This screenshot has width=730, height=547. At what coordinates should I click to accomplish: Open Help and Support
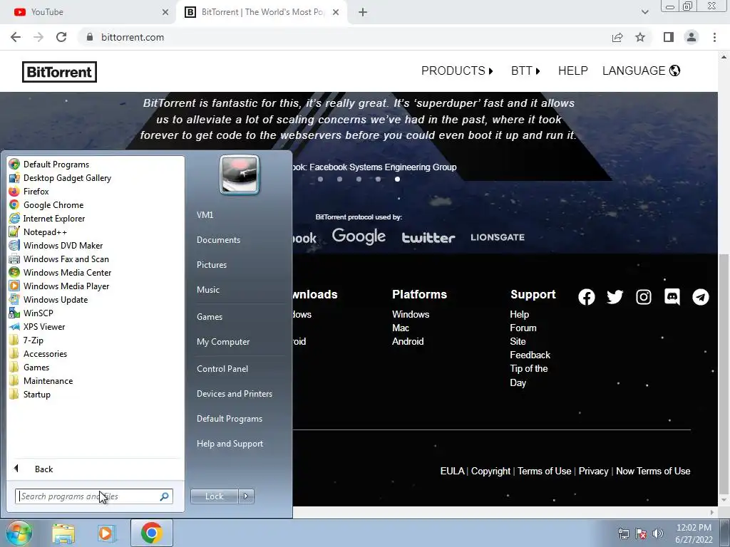[230, 444]
